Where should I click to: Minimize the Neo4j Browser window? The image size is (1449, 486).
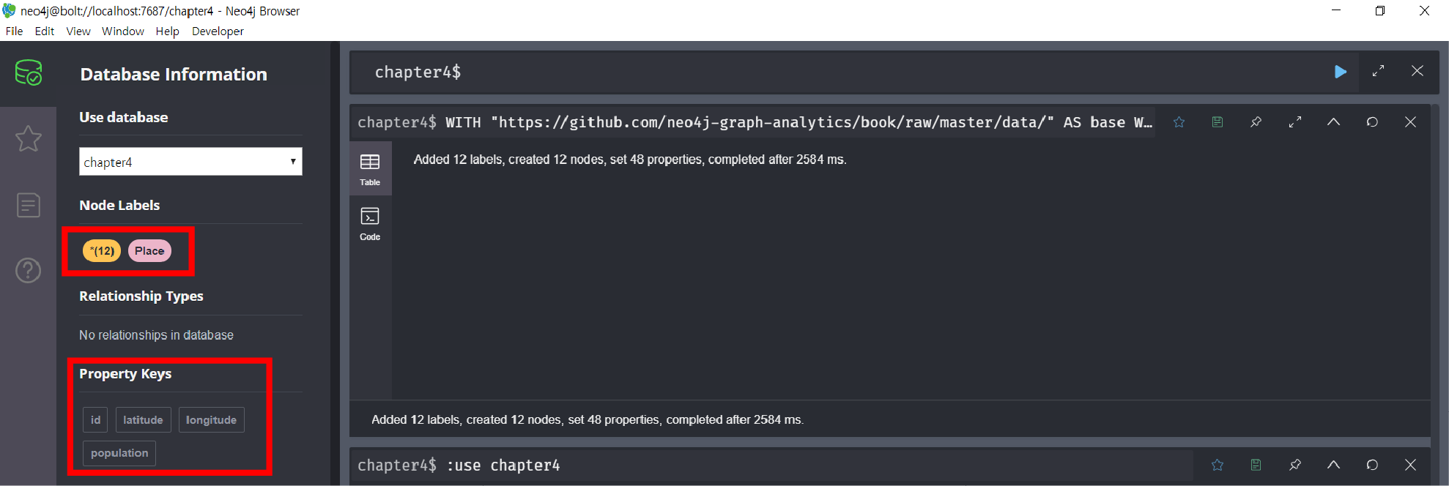(x=1336, y=11)
